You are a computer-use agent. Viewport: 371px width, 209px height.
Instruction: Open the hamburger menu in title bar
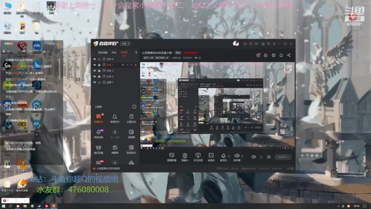[x=274, y=44]
